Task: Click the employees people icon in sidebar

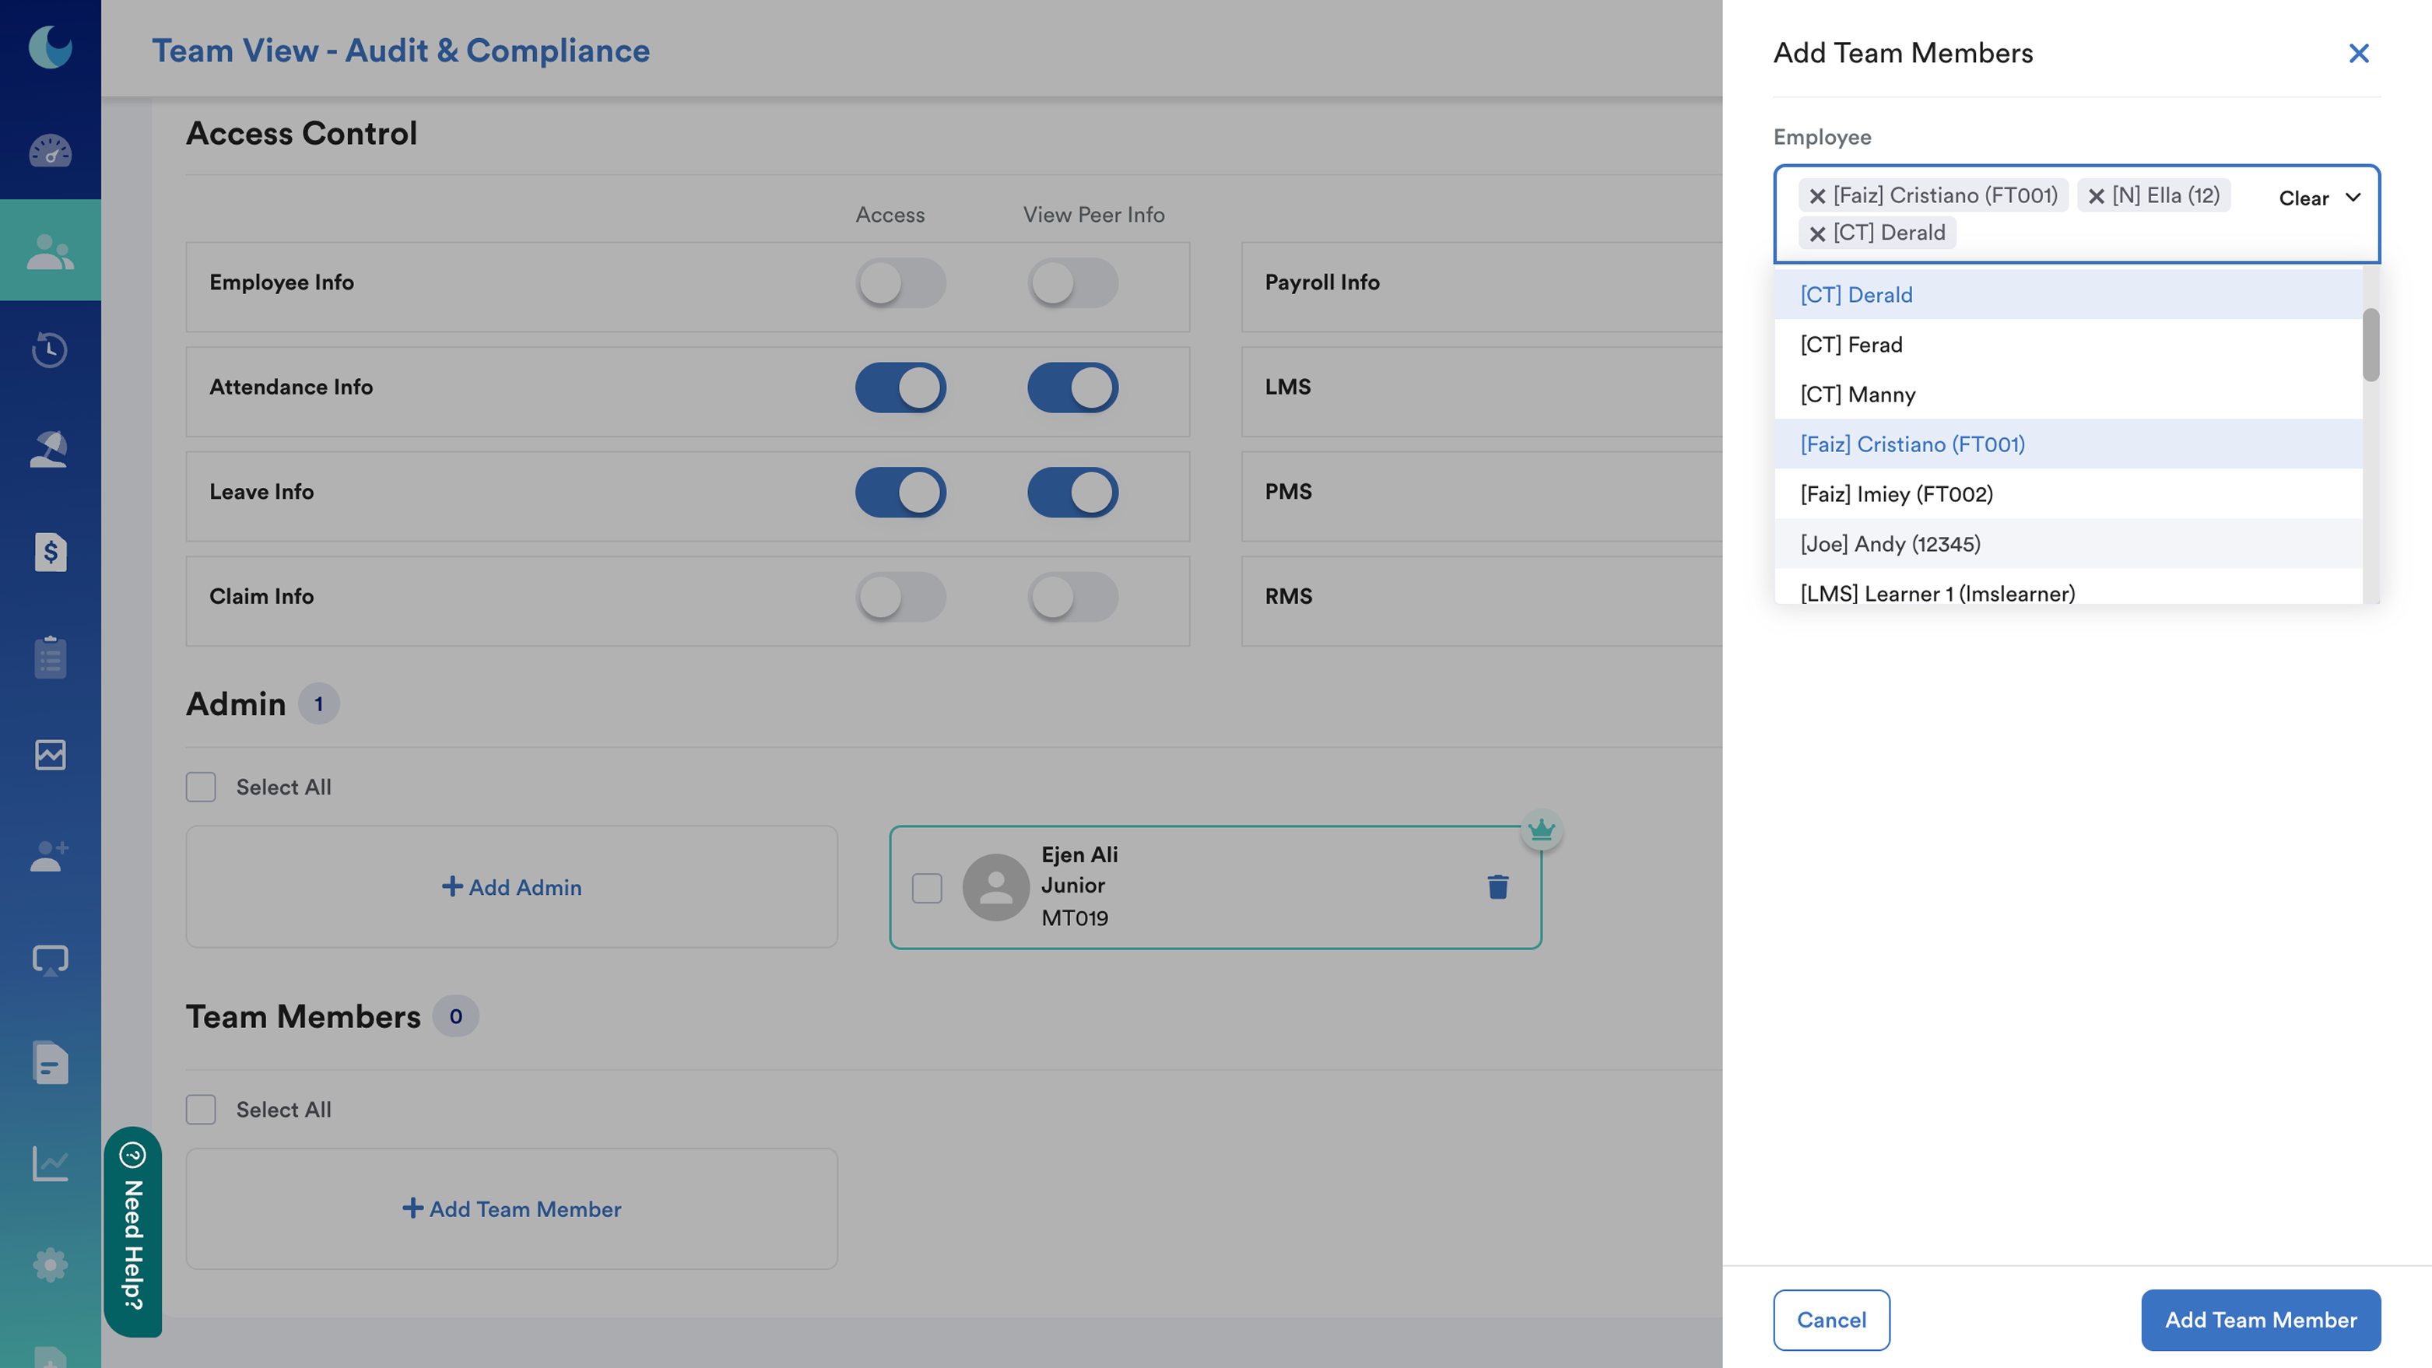Action: pos(50,252)
